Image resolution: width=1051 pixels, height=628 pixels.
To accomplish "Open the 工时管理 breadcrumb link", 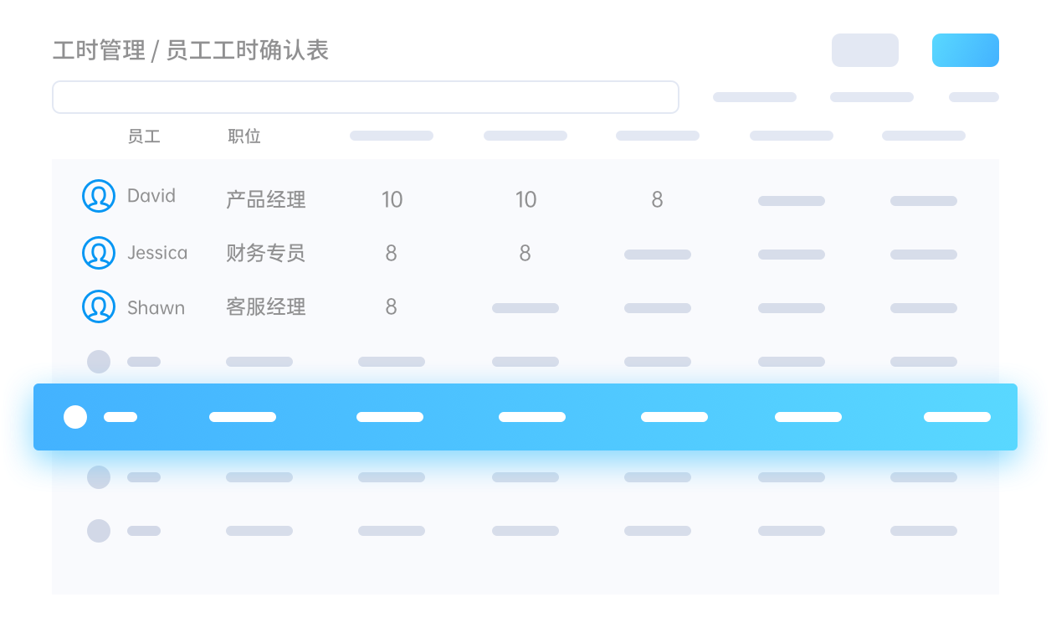I will click(99, 50).
